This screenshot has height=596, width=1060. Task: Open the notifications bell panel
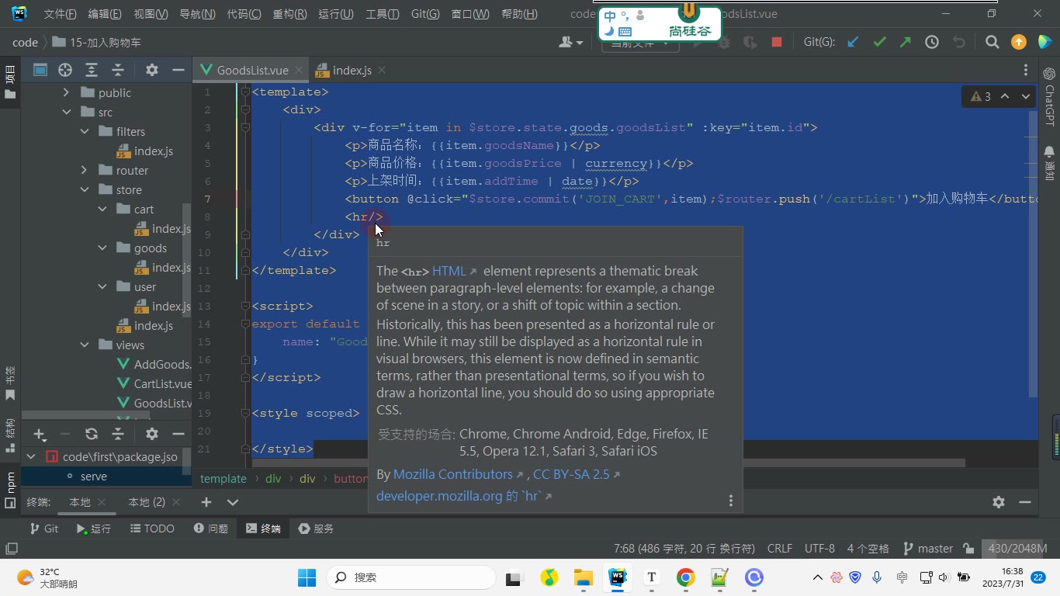pyautogui.click(x=1049, y=163)
